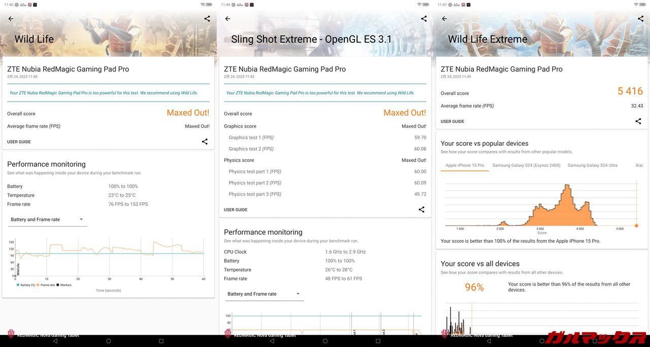Expand Battery and Frame rate dropdown in Sling Shot

click(x=264, y=294)
